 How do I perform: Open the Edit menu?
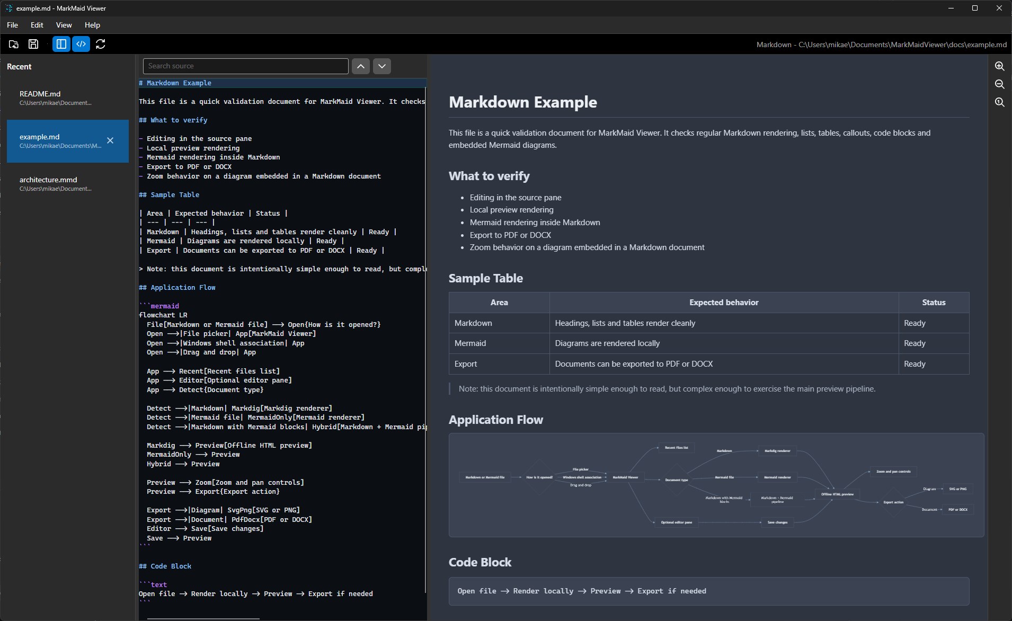(37, 25)
